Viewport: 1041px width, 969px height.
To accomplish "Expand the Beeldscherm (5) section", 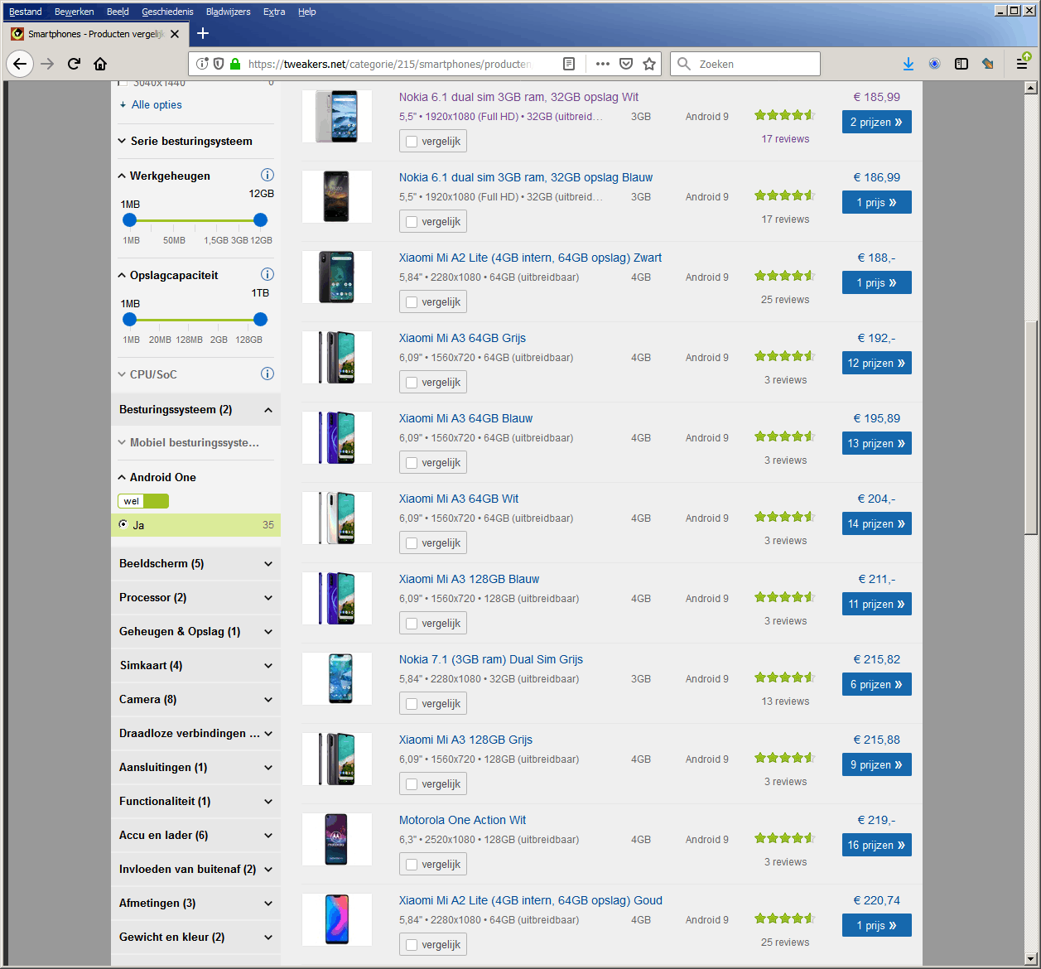I will coord(195,563).
